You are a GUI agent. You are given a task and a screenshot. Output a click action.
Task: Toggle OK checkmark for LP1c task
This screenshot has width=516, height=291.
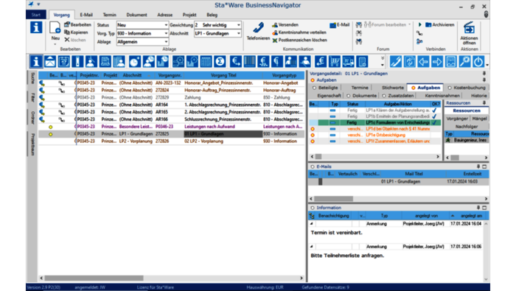pos(434,122)
